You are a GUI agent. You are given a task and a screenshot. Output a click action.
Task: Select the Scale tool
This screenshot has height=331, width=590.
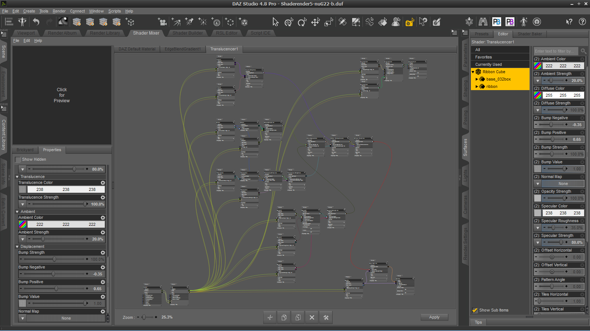pos(329,22)
